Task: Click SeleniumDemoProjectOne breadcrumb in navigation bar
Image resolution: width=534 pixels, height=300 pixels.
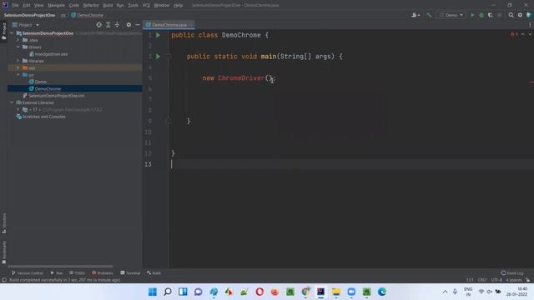Action: pos(30,15)
